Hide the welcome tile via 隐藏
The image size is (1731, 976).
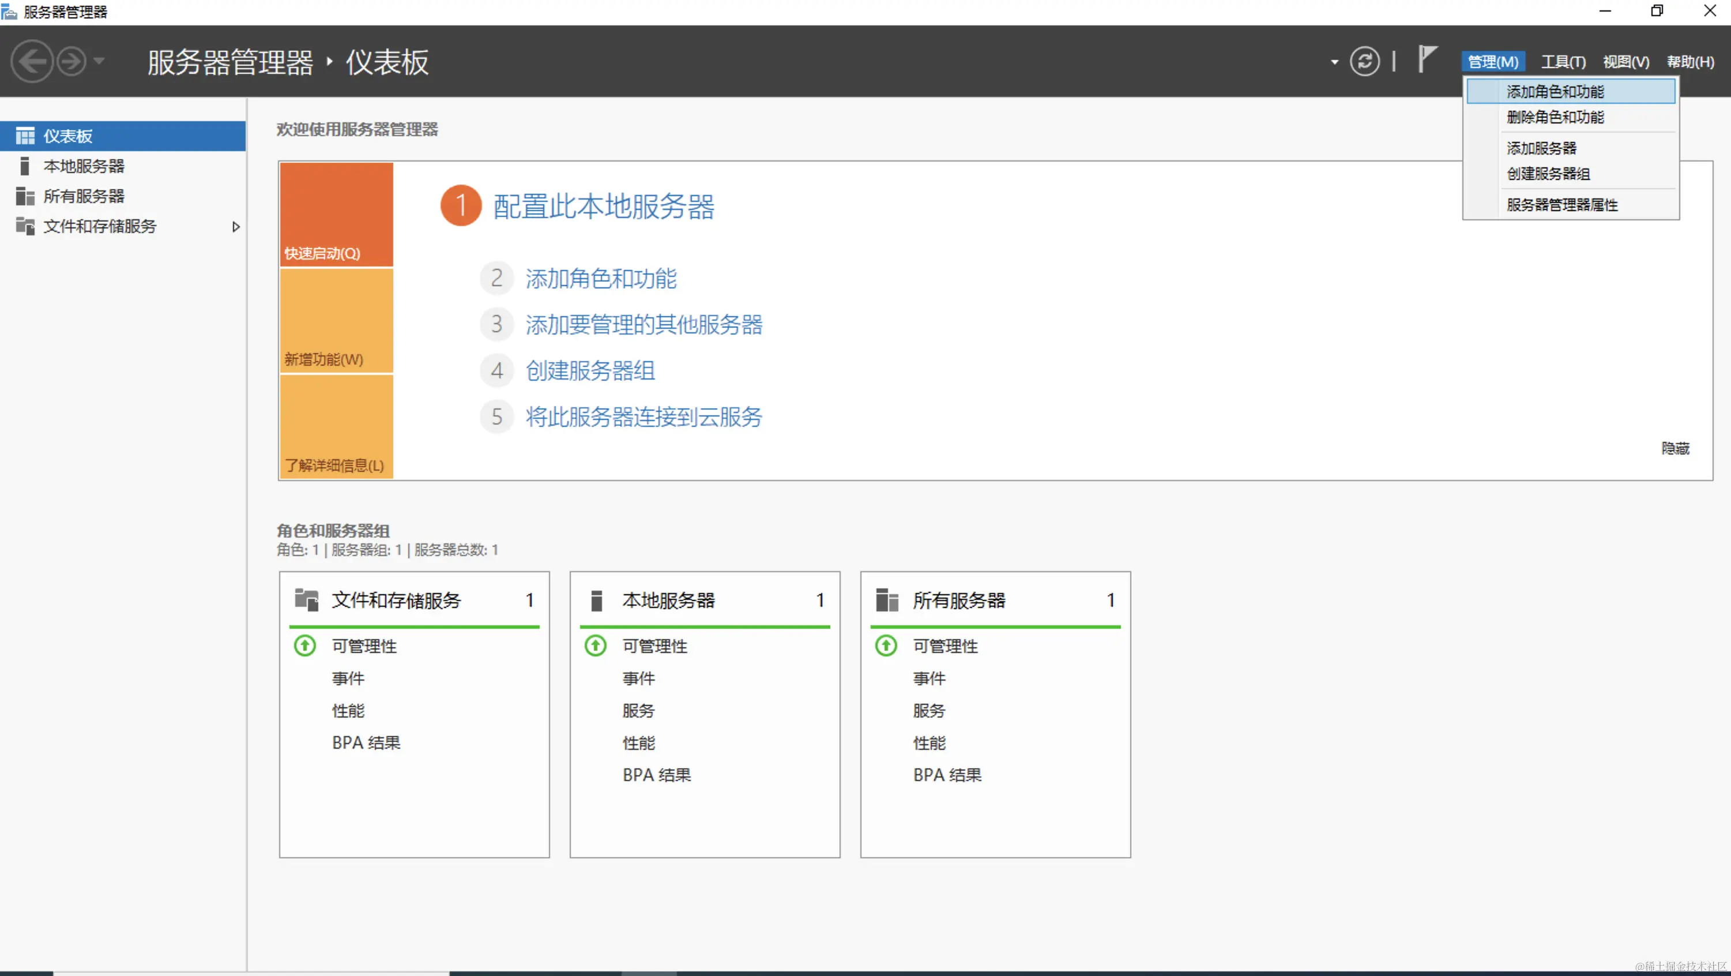click(1674, 448)
